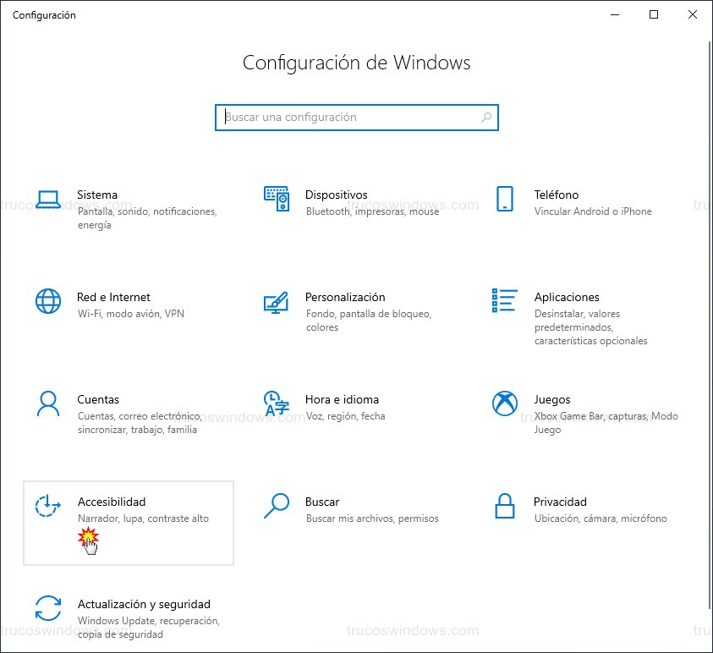Select the Juegos category title
The height and width of the screenshot is (653, 713).
[552, 399]
